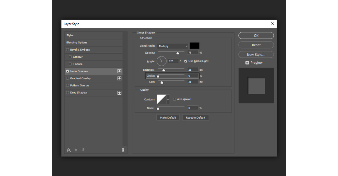The image size is (338, 176).
Task: Select the Drop Shadow entry
Action: click(94, 93)
